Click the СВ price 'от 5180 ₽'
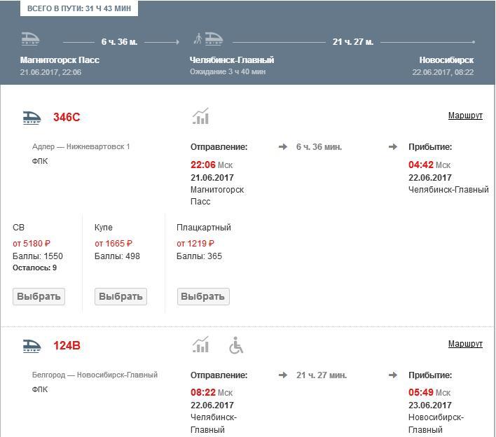Screen dimensions: 496x437 click(x=32, y=244)
